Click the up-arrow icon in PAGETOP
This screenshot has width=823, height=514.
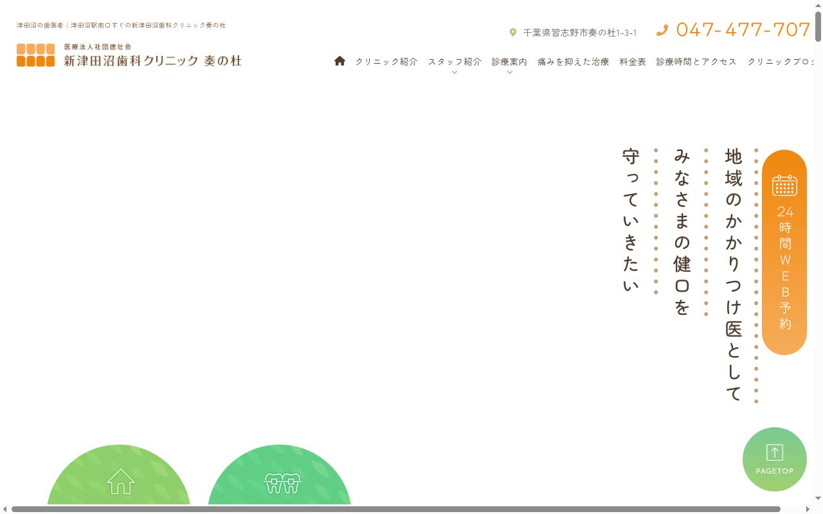coord(775,452)
